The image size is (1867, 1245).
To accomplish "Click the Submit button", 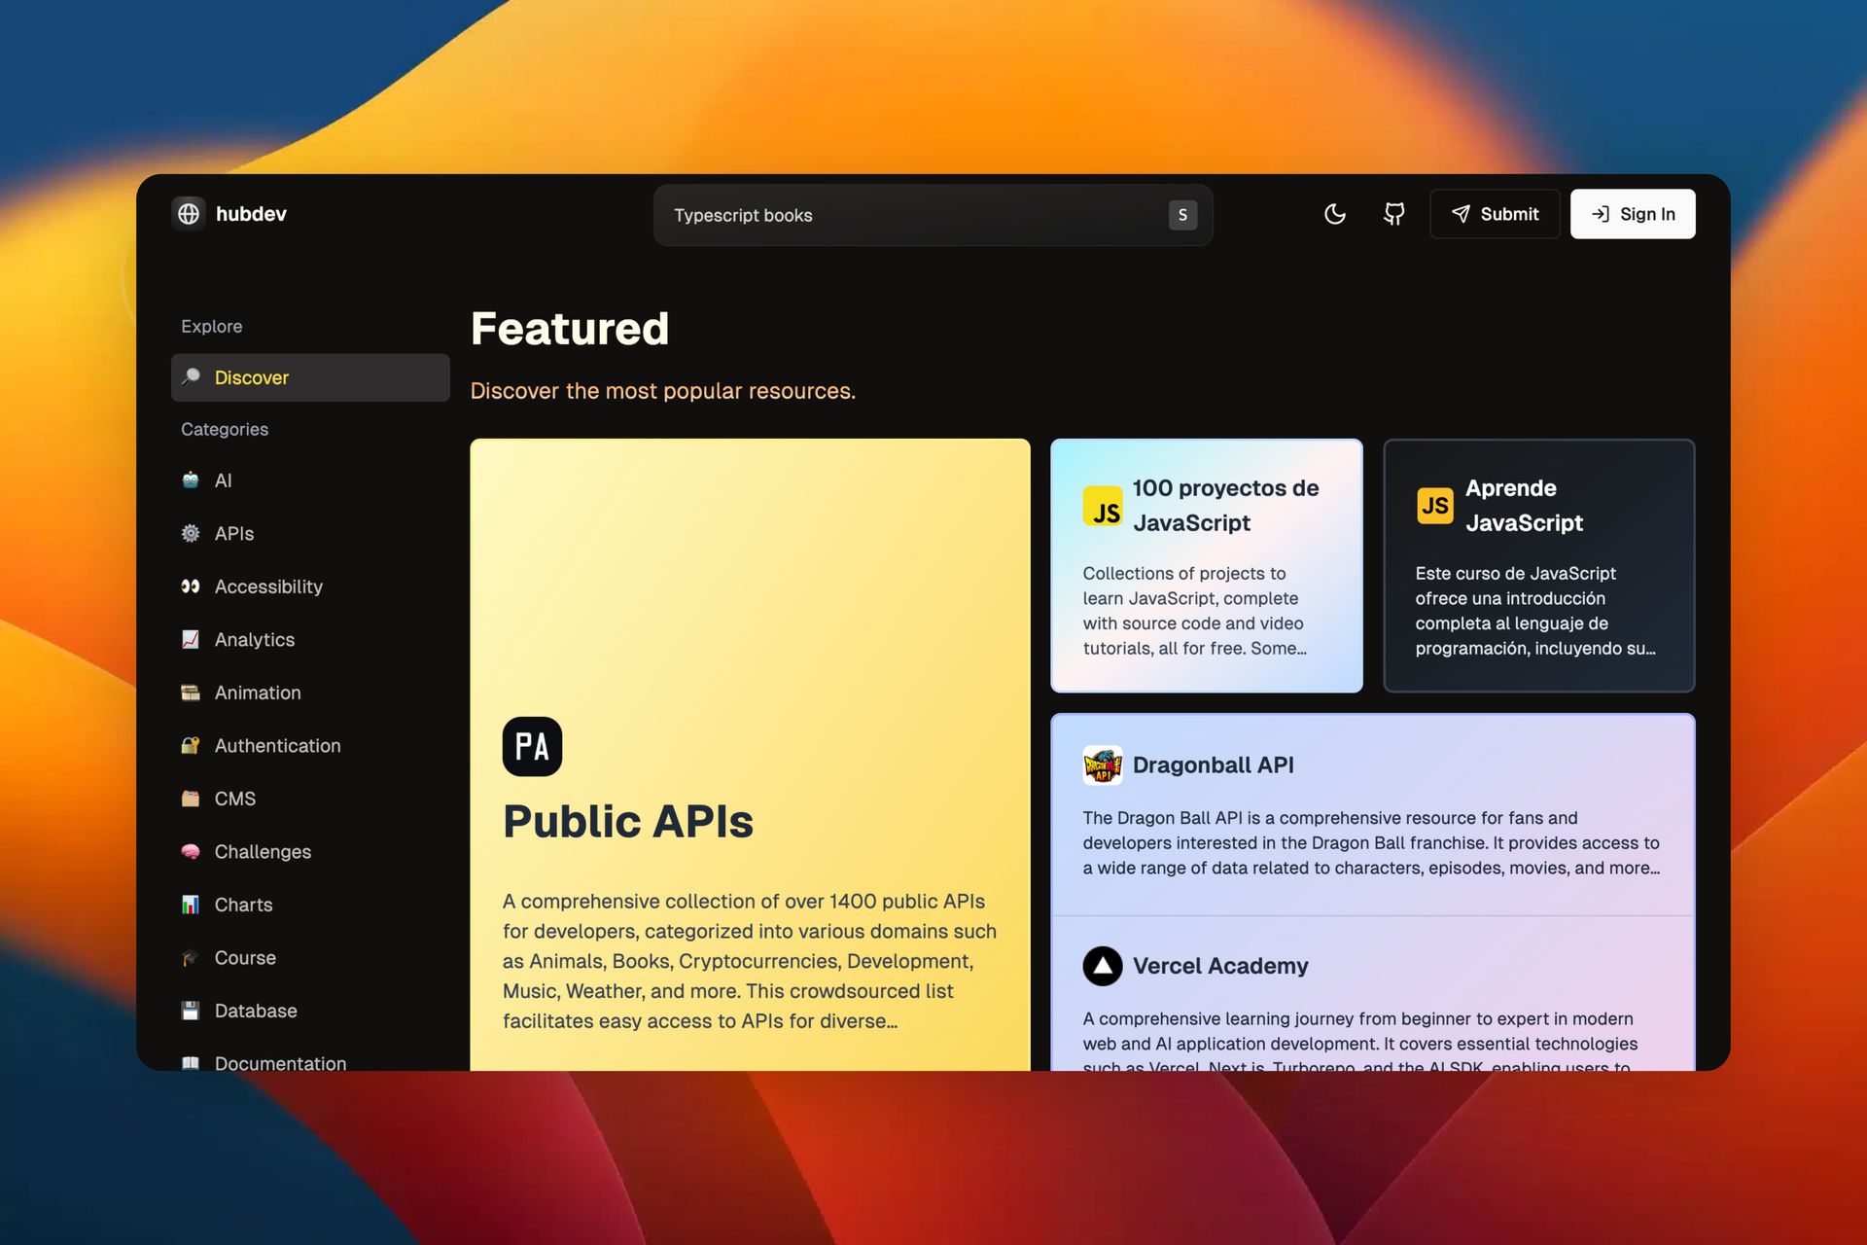I will pyautogui.click(x=1495, y=214).
